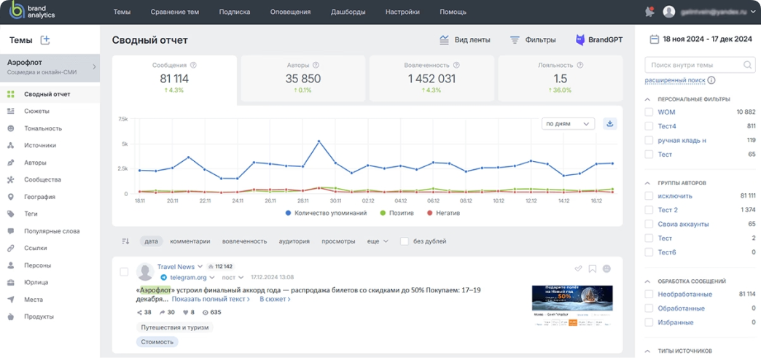761x358 pixels.
Task: Set tonality smiley on Travel News post
Action: pos(606,268)
